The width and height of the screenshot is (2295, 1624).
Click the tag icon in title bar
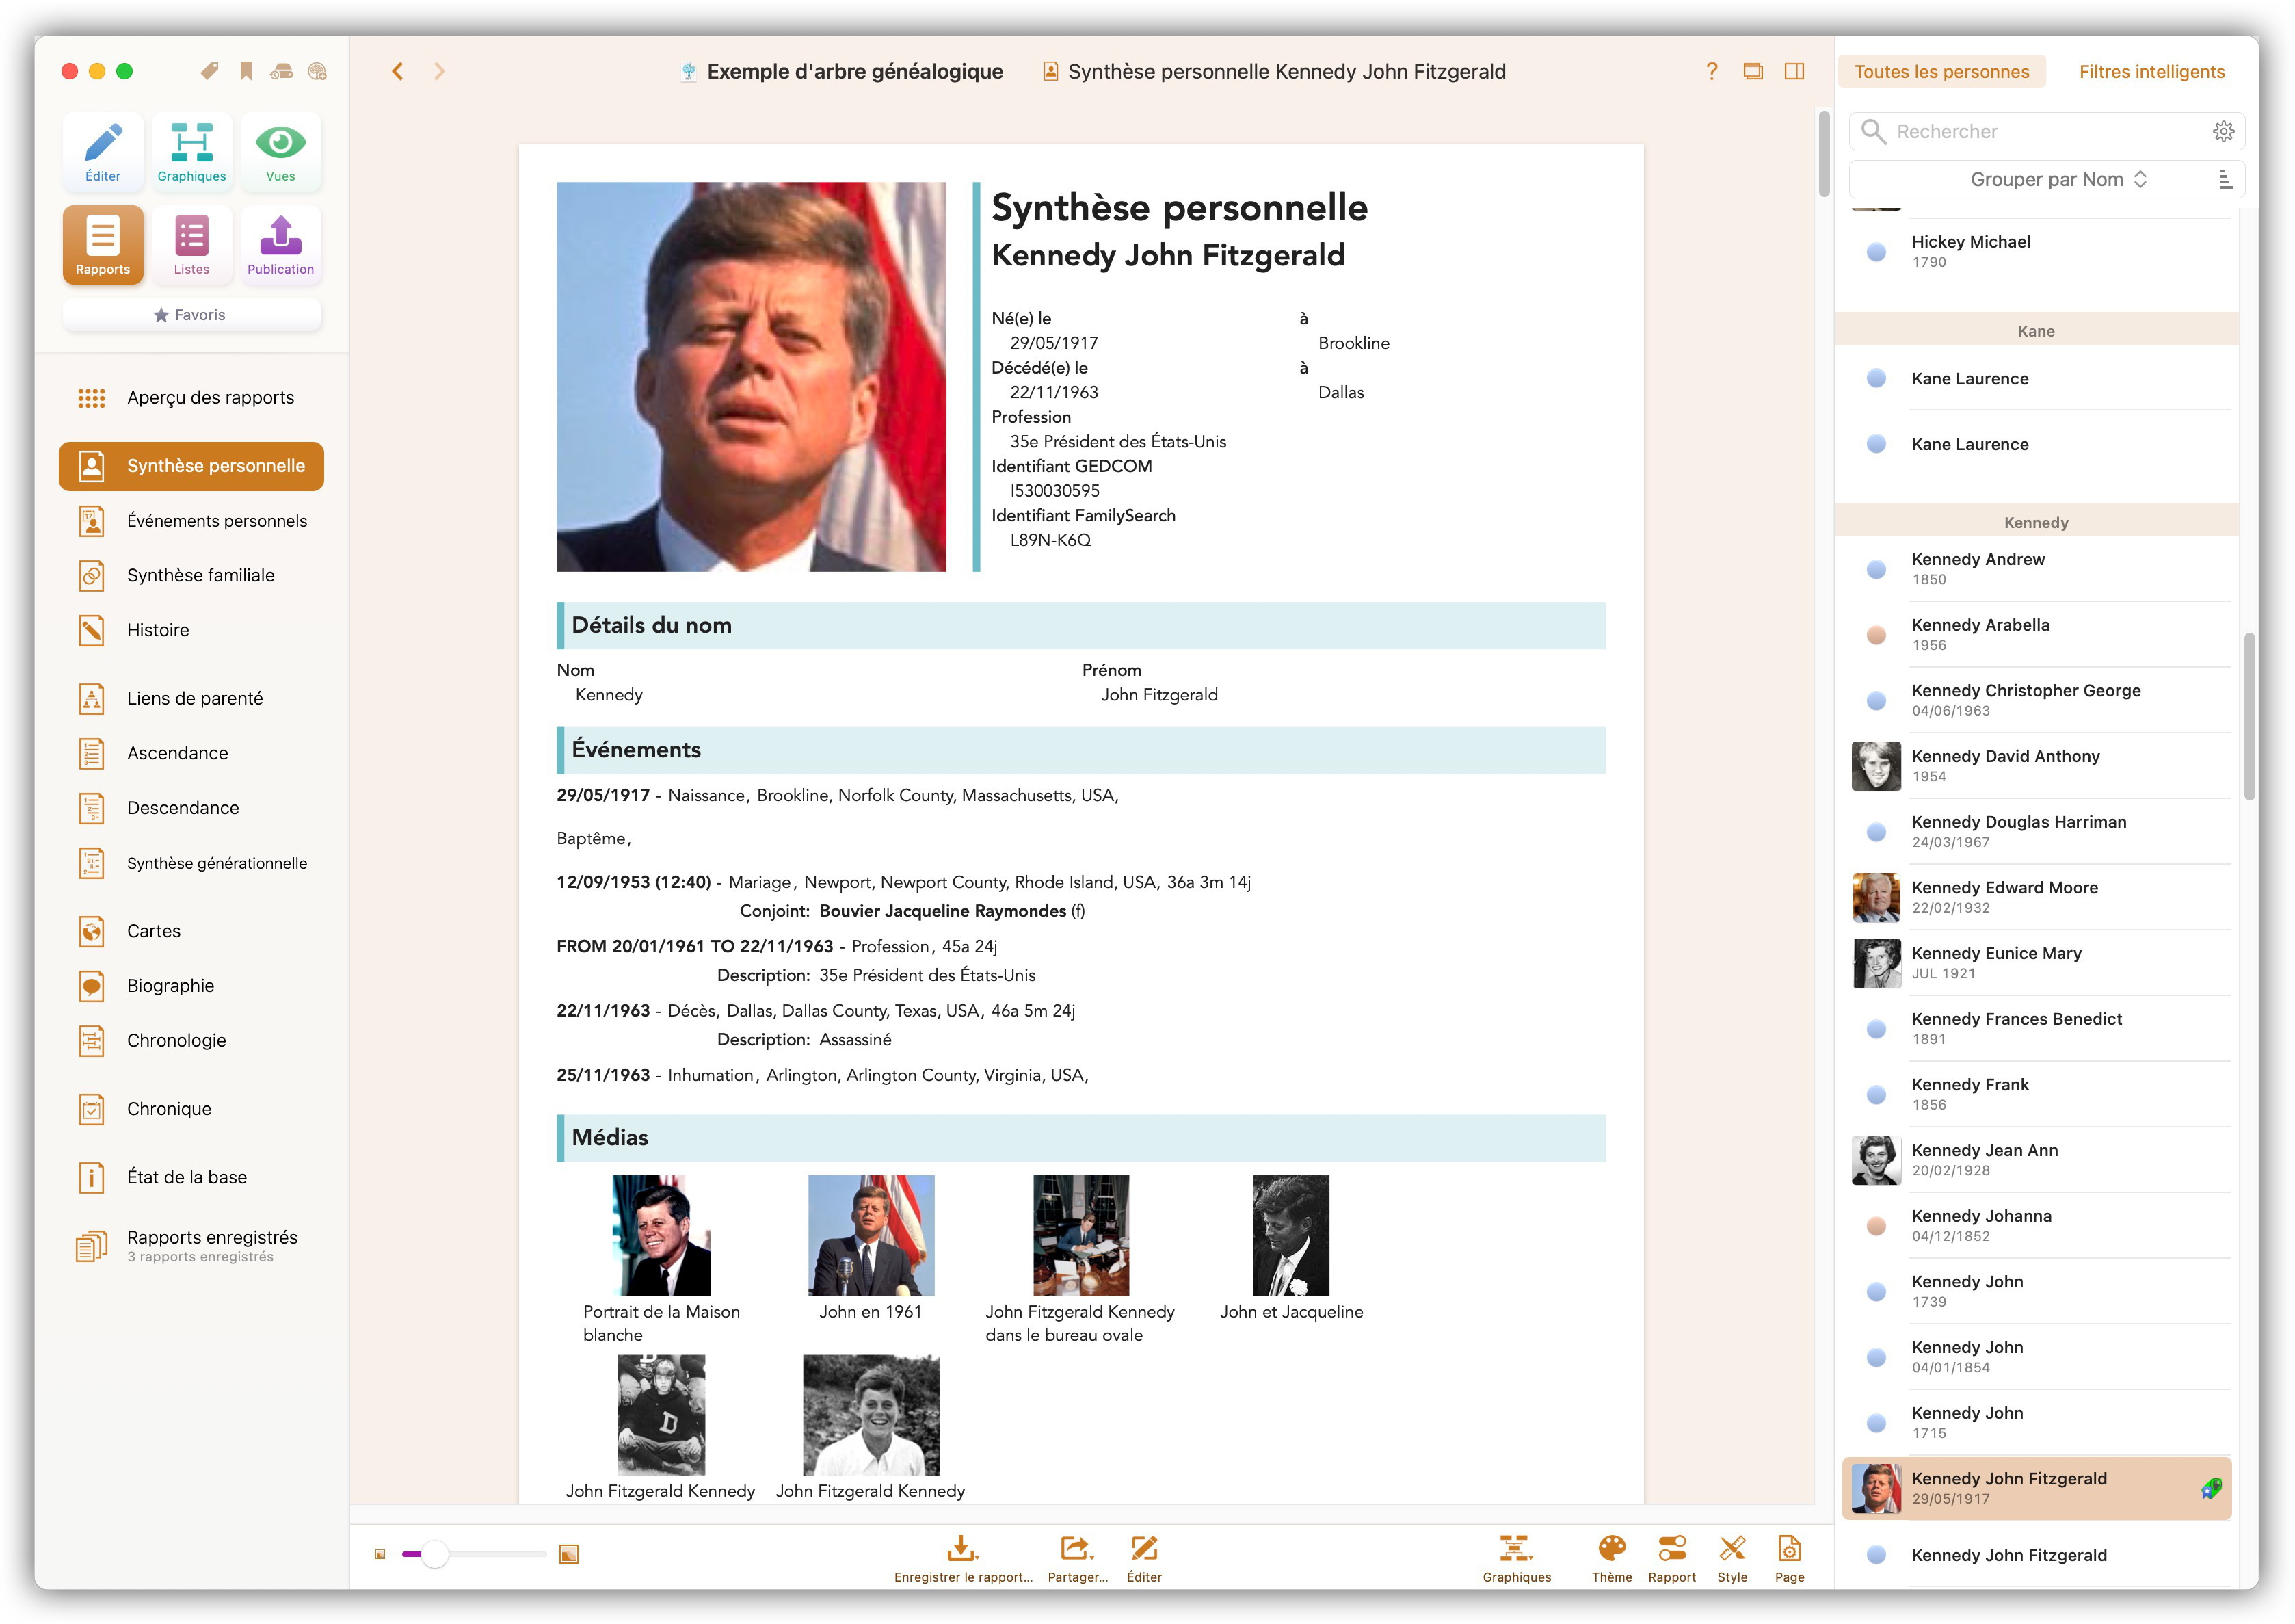point(210,71)
